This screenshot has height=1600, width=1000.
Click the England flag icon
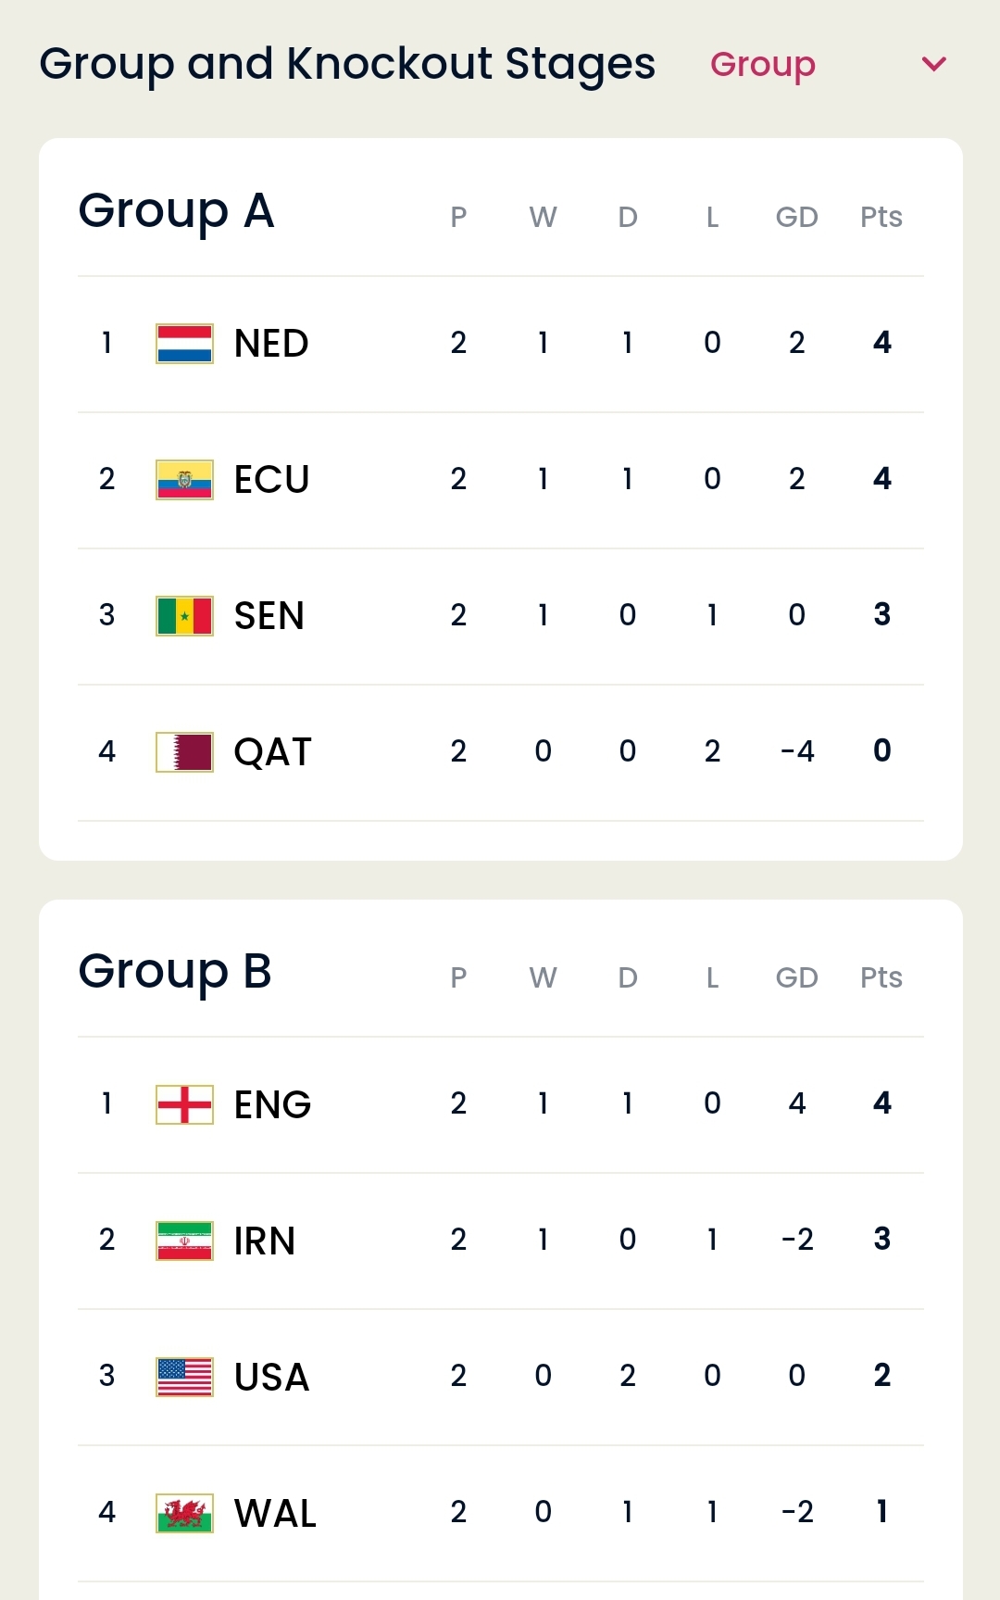coord(184,1104)
